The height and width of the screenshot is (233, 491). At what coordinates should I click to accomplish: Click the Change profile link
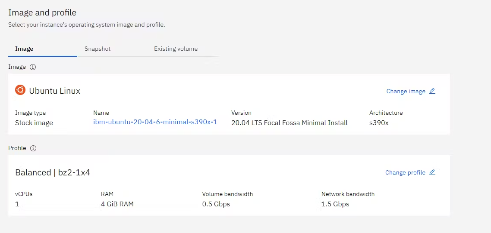click(405, 172)
